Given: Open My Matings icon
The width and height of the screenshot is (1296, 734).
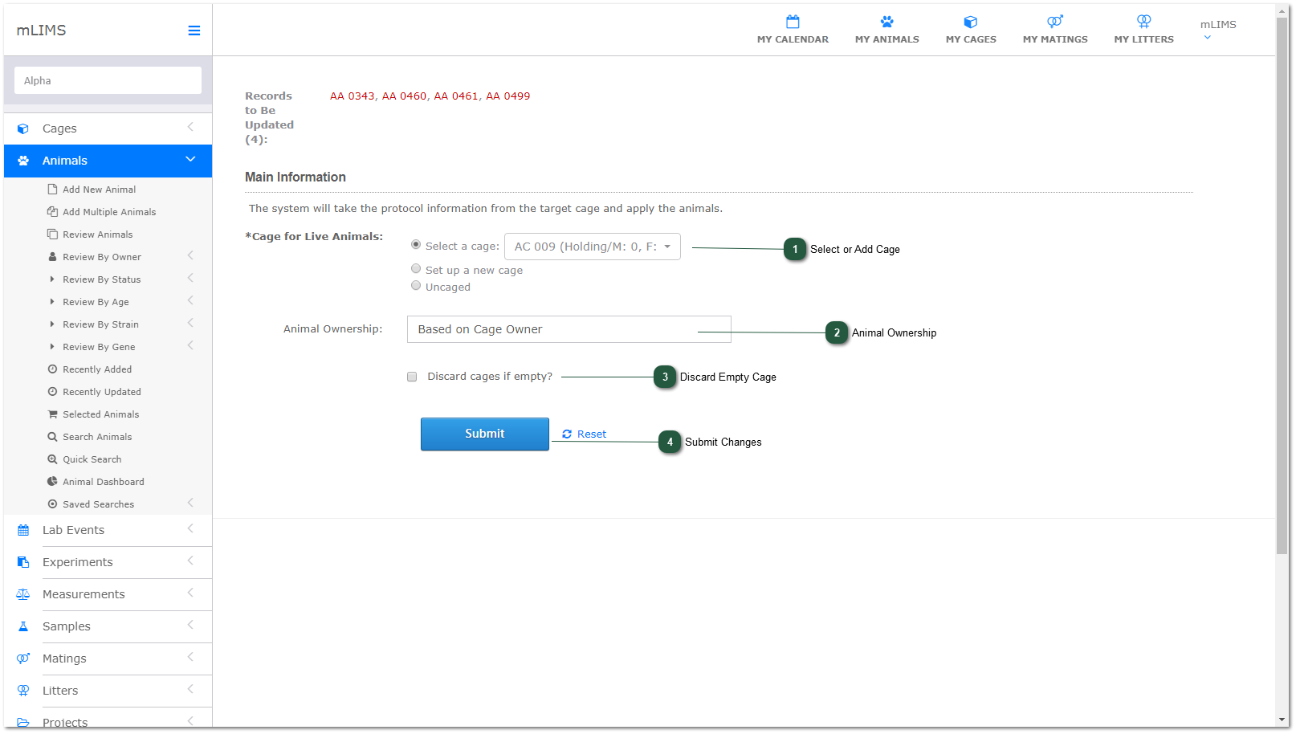Looking at the screenshot, I should (1055, 22).
